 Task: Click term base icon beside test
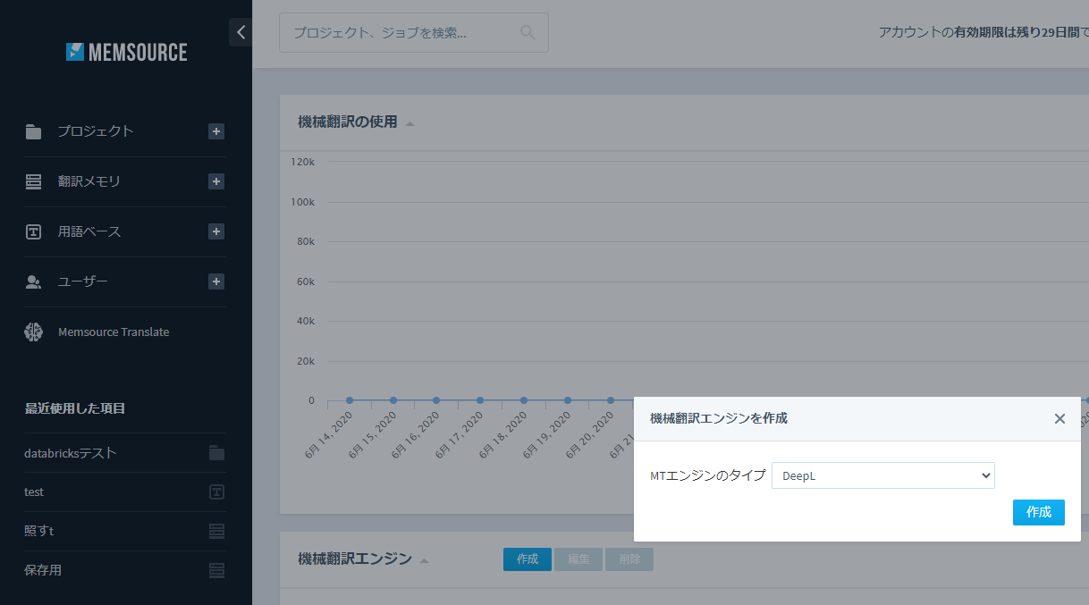point(216,492)
